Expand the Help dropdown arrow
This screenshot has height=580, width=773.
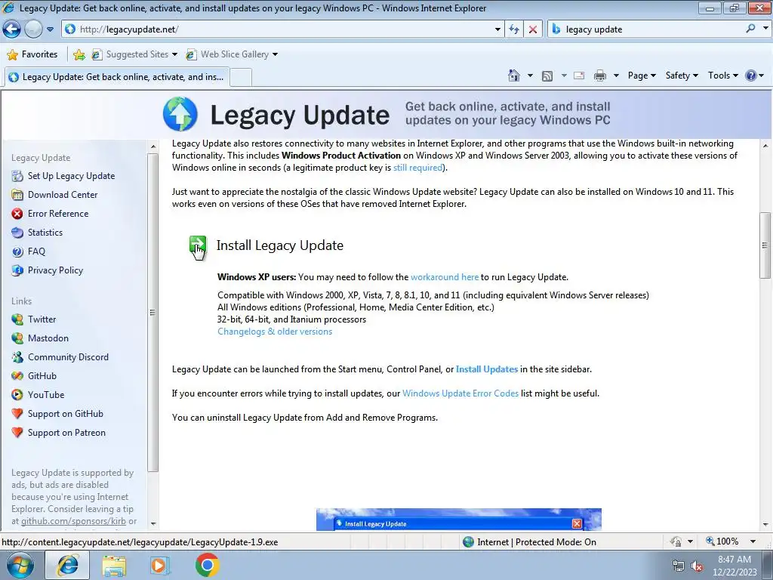[x=762, y=76]
